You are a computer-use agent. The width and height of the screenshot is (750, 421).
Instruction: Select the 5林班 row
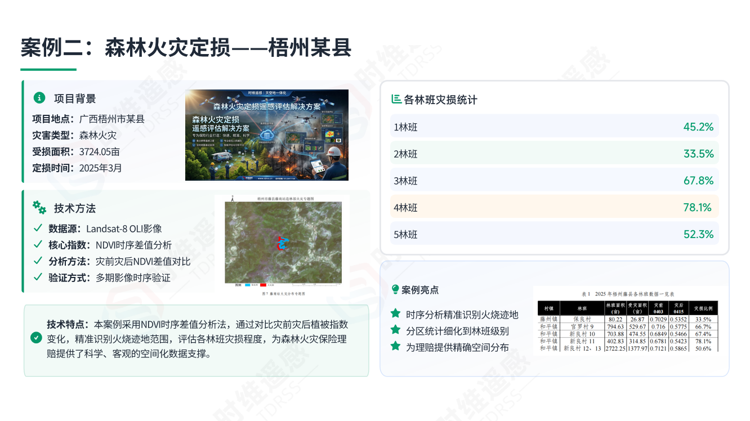coord(555,234)
